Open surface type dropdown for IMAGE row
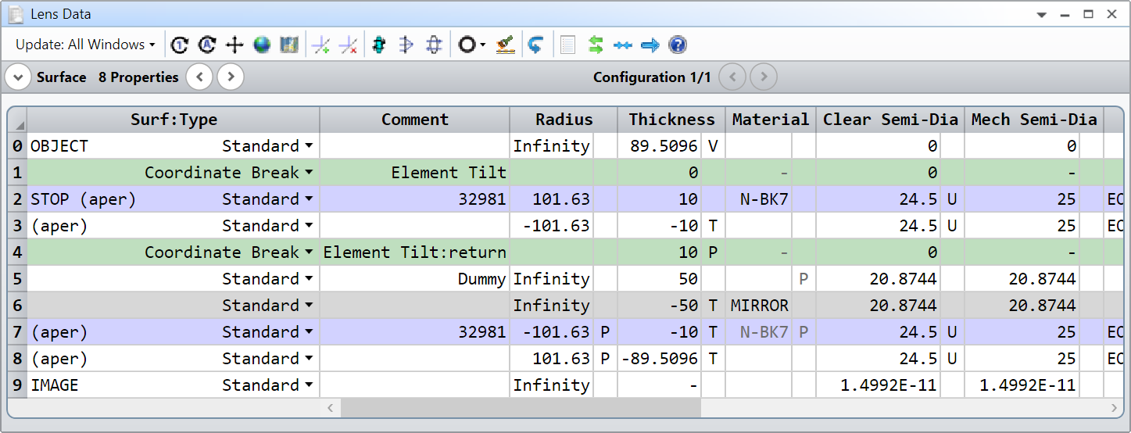The width and height of the screenshot is (1131, 433). coord(309,385)
